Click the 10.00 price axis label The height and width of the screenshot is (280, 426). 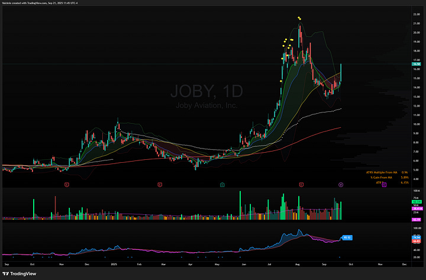417,124
